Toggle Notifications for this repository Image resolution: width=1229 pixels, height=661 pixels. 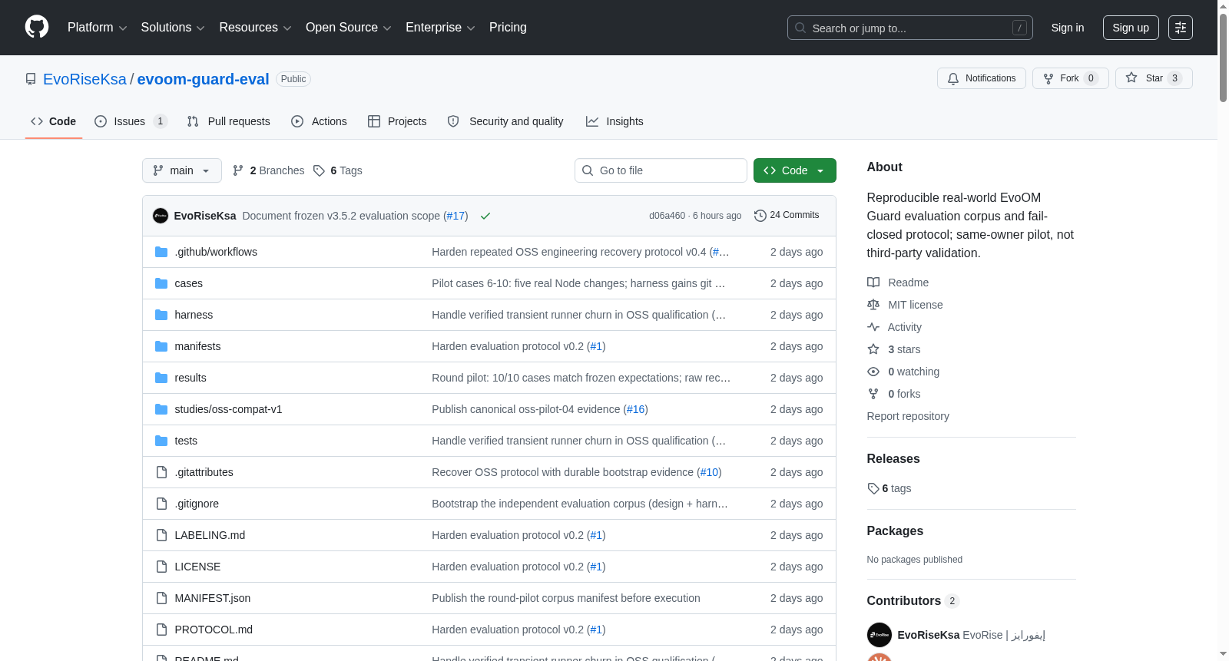[x=982, y=78]
